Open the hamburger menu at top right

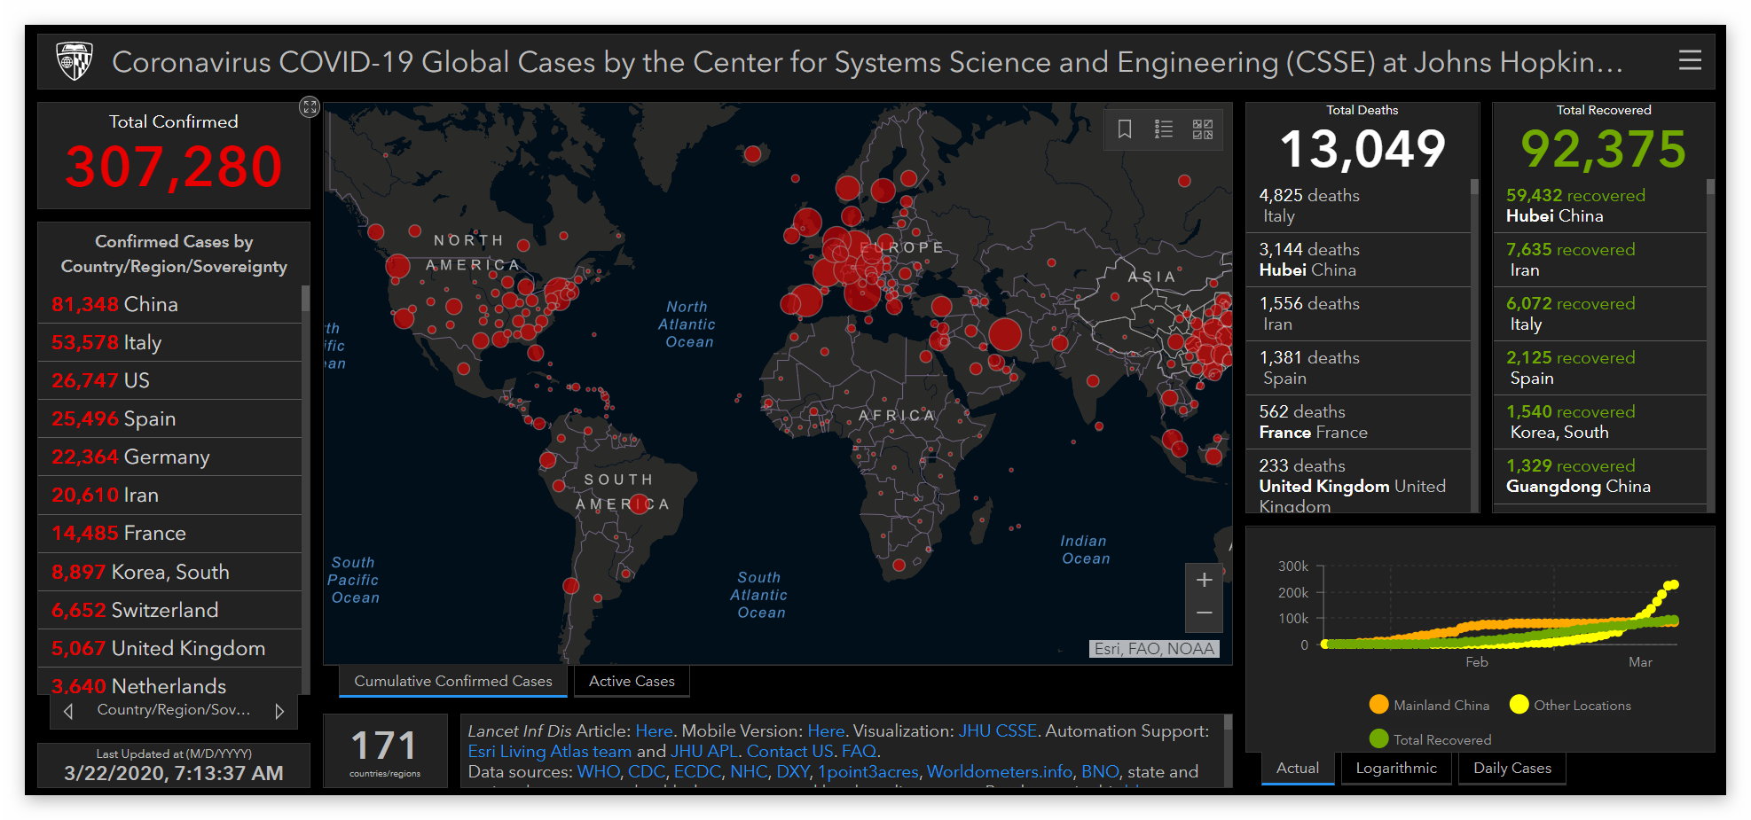click(1690, 60)
